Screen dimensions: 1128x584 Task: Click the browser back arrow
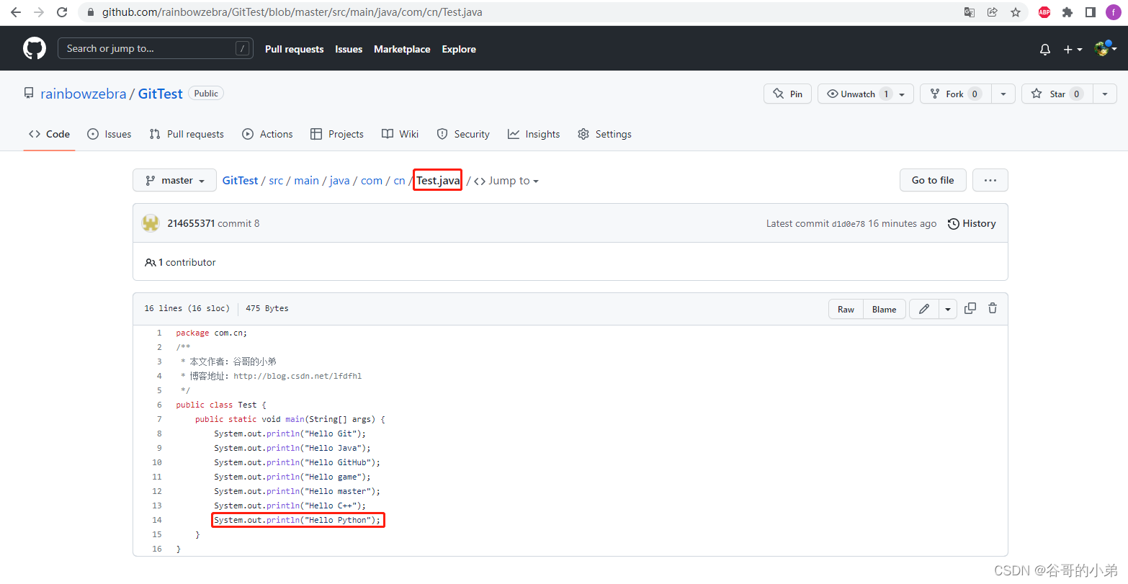(16, 12)
